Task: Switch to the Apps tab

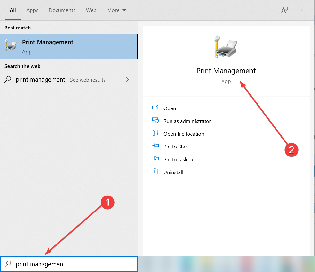Action: 32,10
